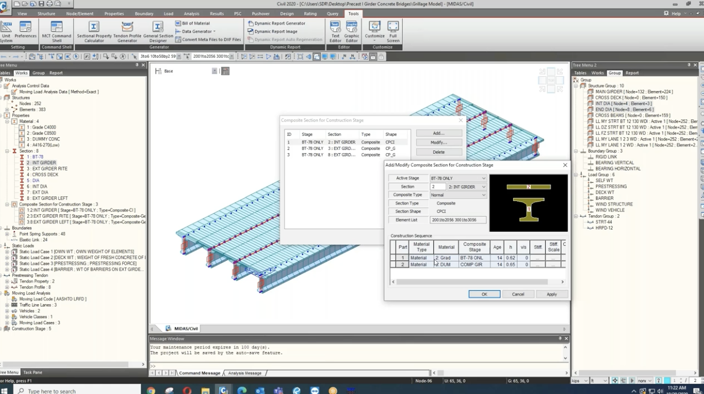Open the PSC ribbon tab
The width and height of the screenshot is (704, 394).
[x=238, y=14]
